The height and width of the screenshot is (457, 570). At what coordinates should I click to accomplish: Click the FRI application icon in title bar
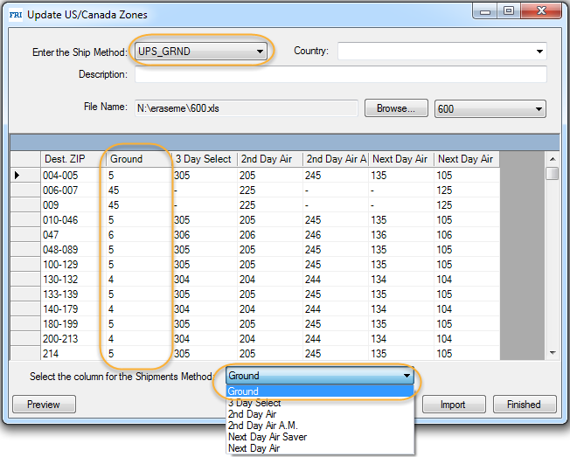tap(16, 14)
